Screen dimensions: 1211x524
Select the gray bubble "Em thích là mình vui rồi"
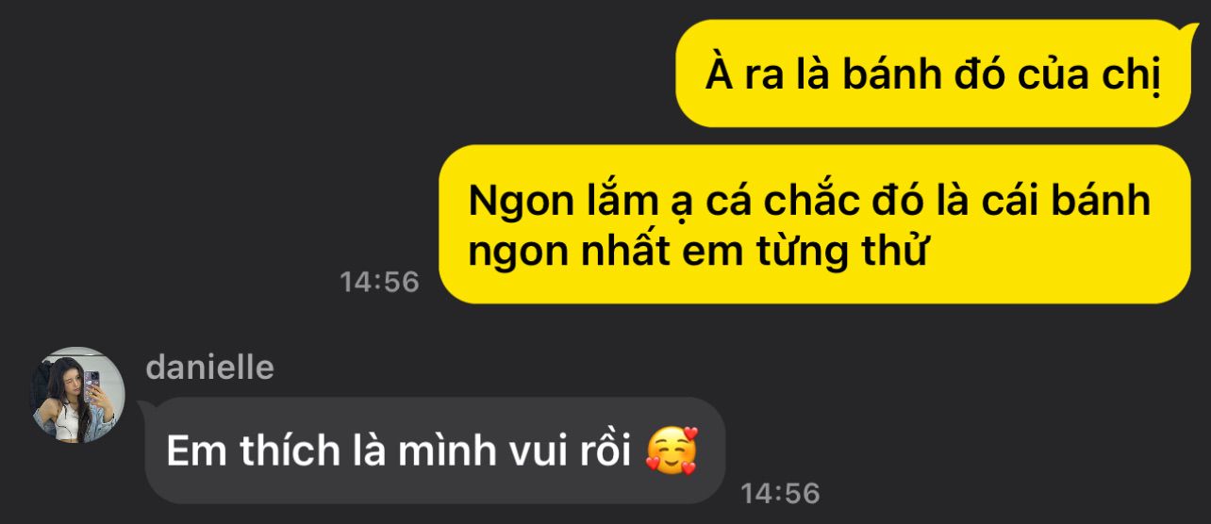(434, 450)
